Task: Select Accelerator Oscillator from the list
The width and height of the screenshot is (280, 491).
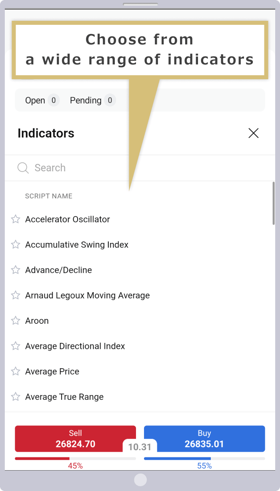Action: tap(68, 219)
